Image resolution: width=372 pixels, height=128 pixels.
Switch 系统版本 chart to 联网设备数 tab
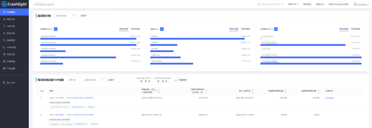coord(135,29)
